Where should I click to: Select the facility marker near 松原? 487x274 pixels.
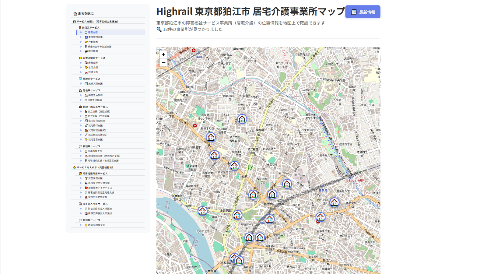[234, 166]
